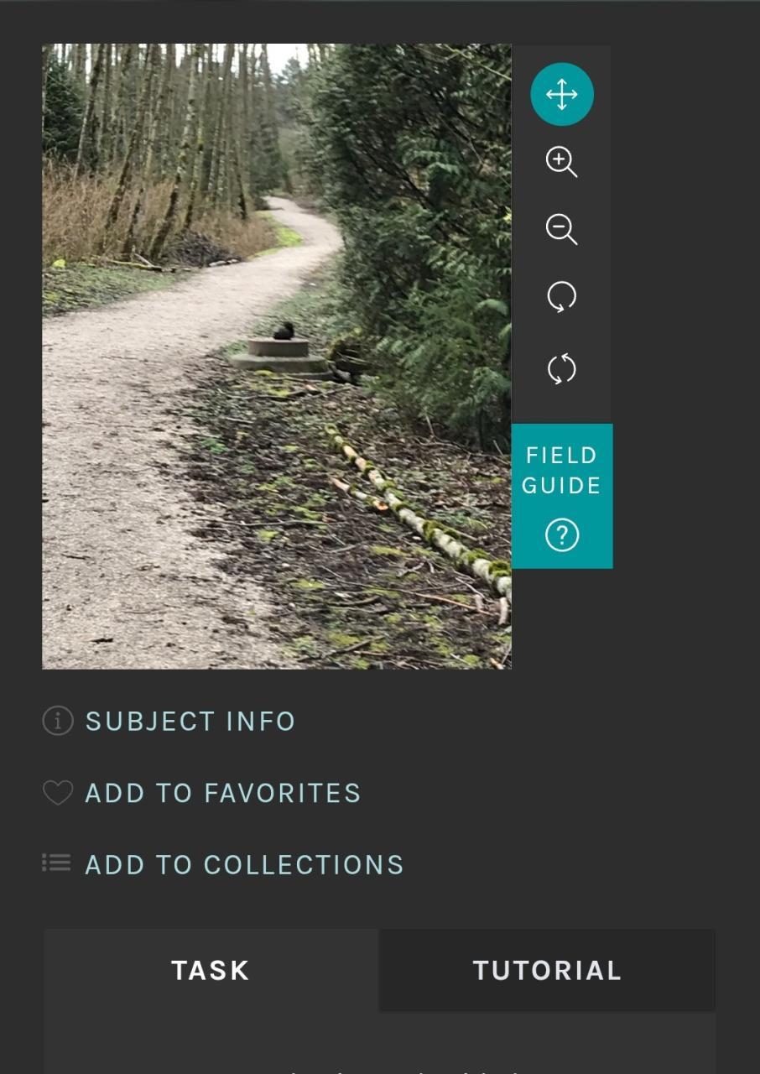Click the dark bird on the concrete pedestal
Screen dimensions: 760x1074
284,331
